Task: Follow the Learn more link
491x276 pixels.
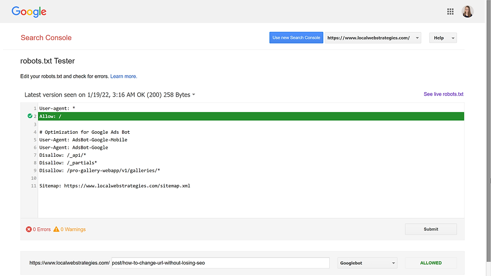Action: click(124, 76)
